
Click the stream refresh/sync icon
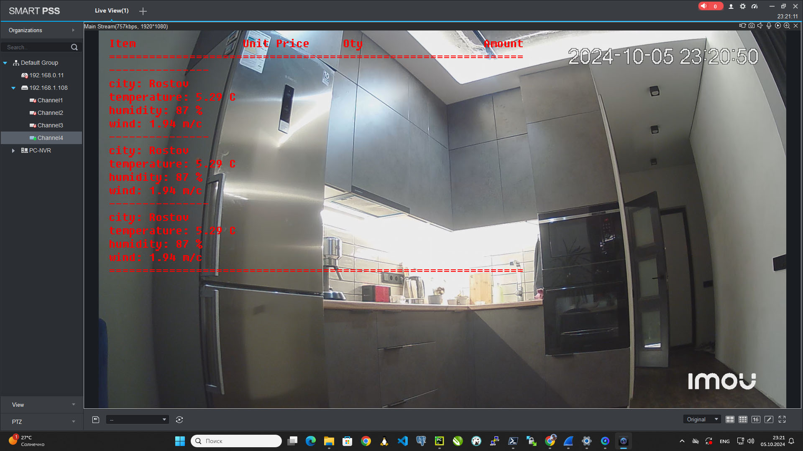(179, 420)
